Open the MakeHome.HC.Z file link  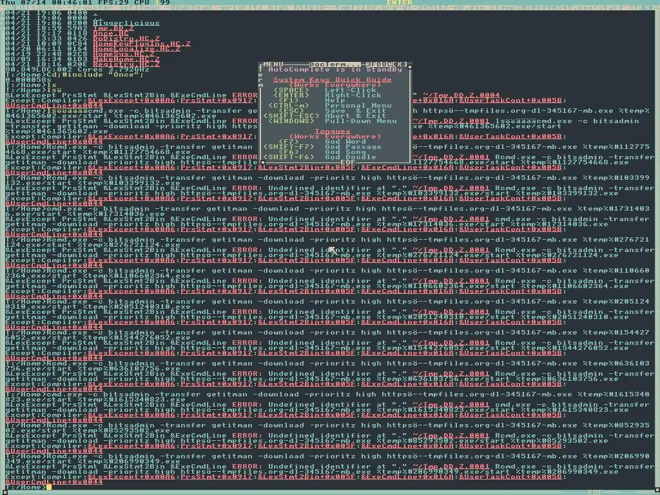tap(126, 59)
